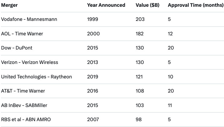Click the Merger column header
The height and width of the screenshot is (127, 224).
pos(10,5)
